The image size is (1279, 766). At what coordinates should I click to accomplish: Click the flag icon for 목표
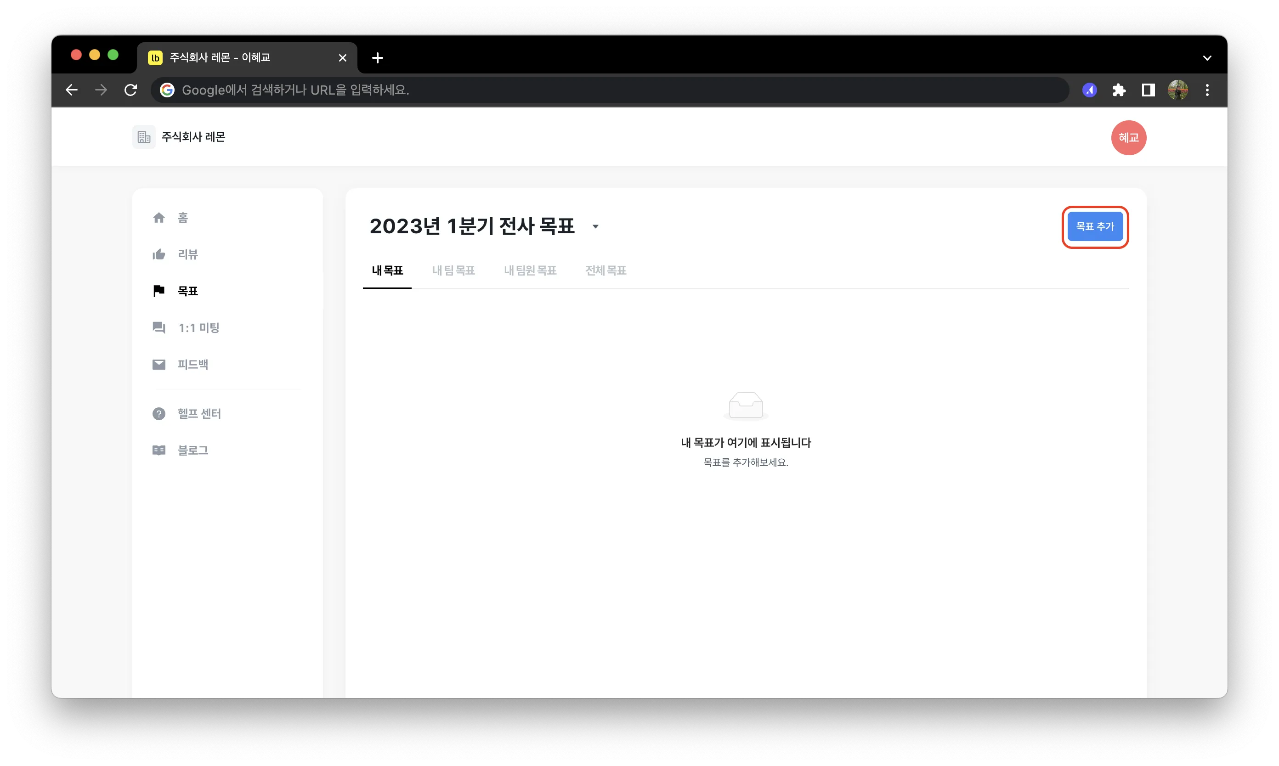[158, 291]
